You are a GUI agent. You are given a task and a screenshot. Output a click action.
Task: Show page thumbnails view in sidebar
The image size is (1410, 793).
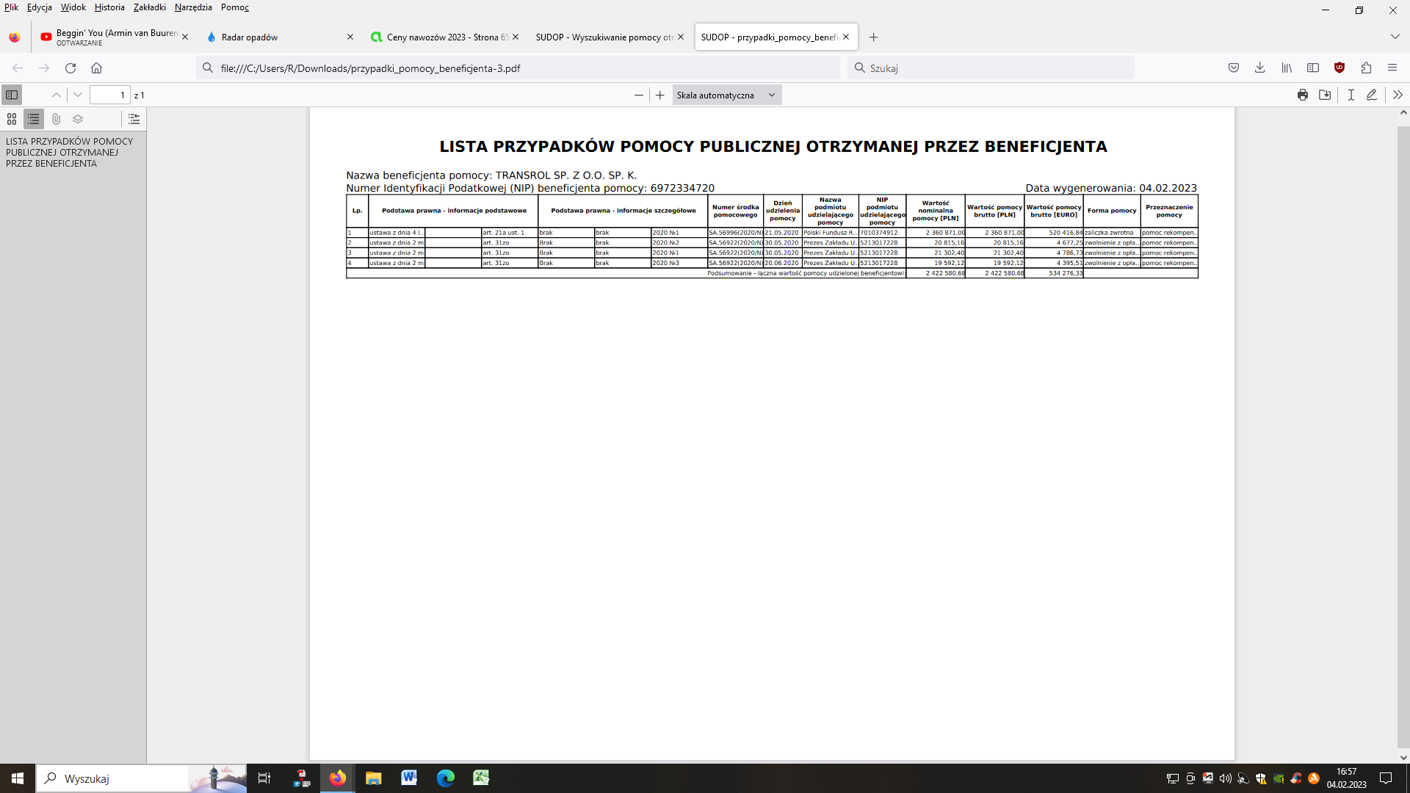(x=12, y=119)
